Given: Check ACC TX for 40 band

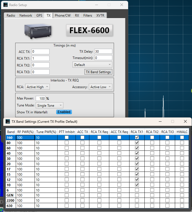Looking at the screenshot, I should coord(82,153).
